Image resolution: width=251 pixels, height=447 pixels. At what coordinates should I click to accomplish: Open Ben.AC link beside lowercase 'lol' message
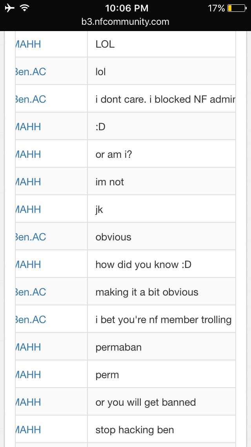(x=31, y=72)
